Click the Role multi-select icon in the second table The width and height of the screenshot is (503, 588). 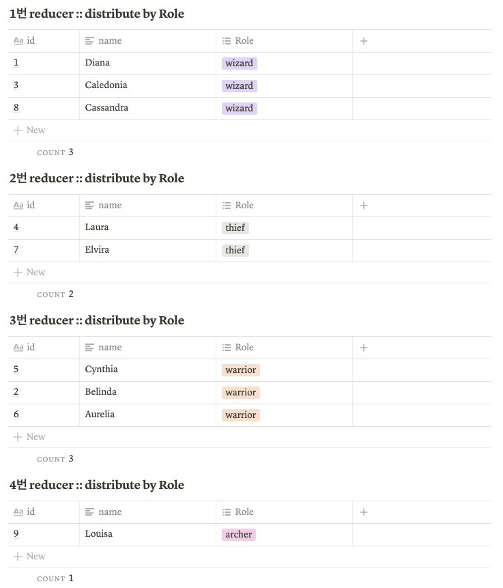(x=226, y=205)
